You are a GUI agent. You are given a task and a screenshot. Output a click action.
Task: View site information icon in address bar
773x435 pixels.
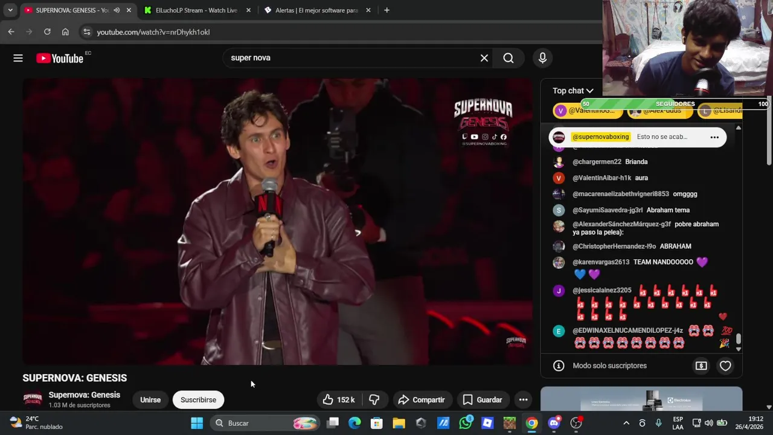tap(87, 32)
